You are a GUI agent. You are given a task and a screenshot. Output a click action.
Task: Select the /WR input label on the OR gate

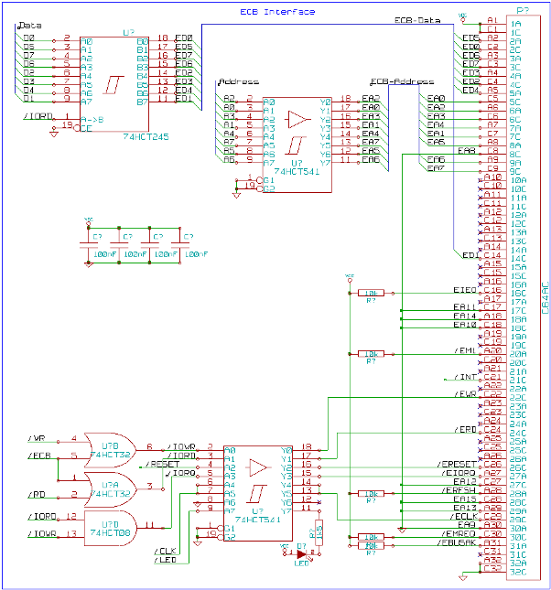(x=37, y=438)
